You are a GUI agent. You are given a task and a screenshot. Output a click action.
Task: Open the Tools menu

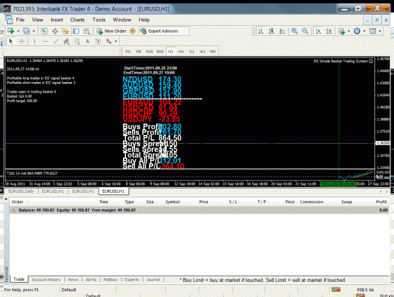point(99,20)
